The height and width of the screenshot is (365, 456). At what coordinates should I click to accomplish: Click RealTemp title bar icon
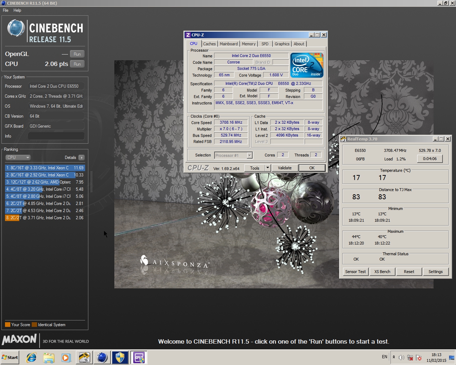click(343, 139)
